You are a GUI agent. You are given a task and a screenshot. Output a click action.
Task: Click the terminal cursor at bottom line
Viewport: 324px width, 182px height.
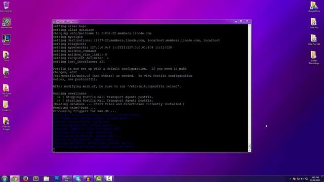tap(54, 150)
